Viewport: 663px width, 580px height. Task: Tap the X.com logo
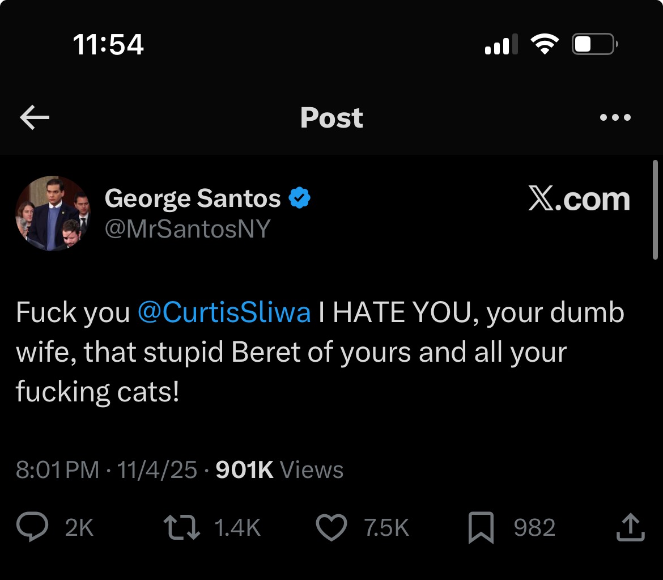click(x=579, y=200)
